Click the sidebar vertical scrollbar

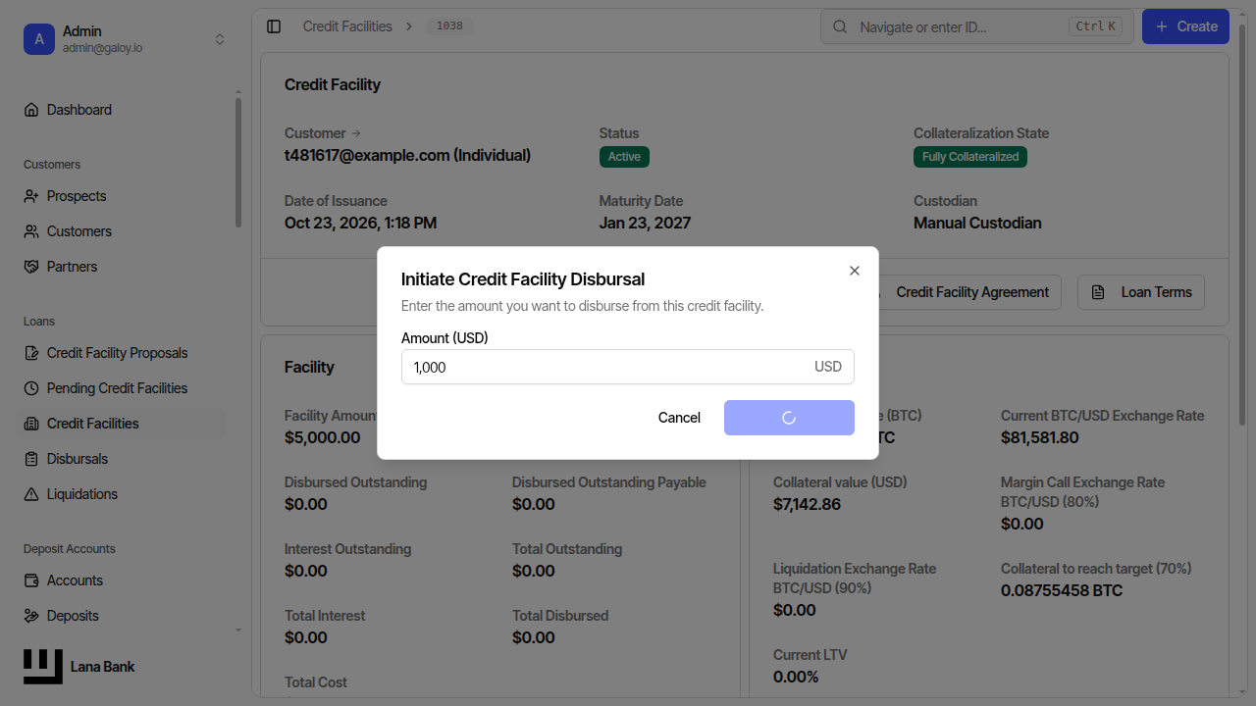237,162
